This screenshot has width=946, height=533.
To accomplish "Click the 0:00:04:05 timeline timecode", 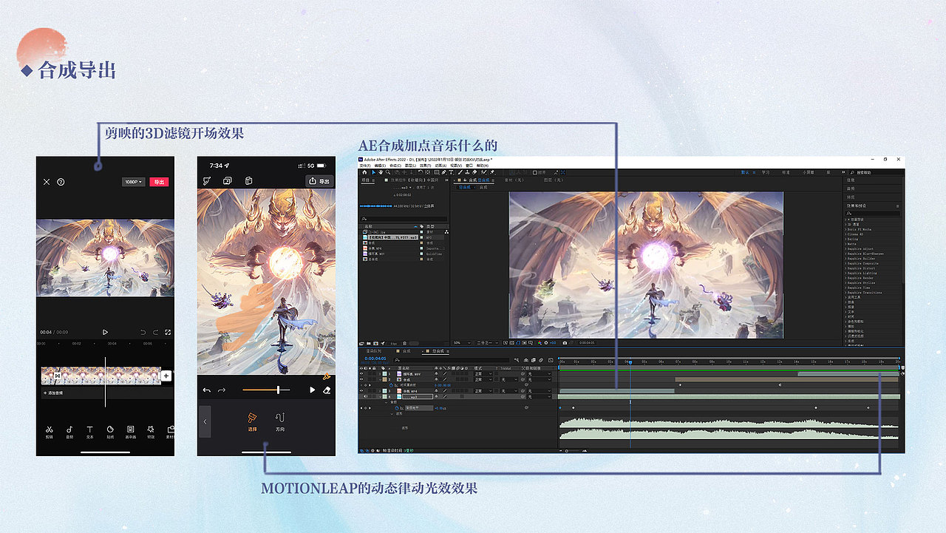I will (x=375, y=359).
